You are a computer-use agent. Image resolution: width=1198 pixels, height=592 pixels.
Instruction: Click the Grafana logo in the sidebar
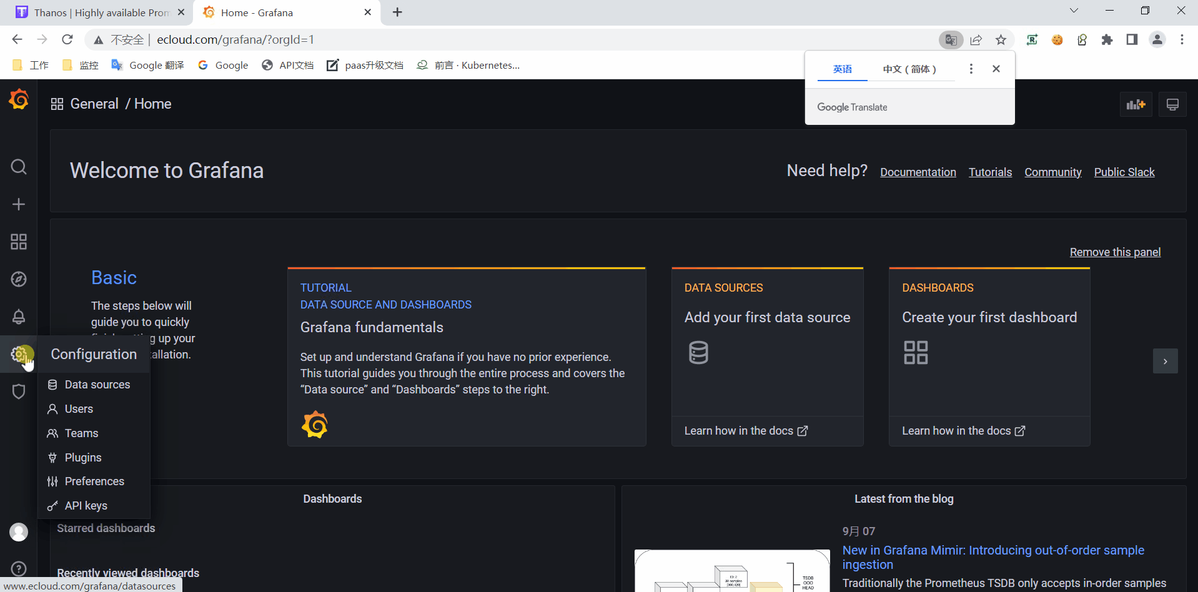(19, 99)
